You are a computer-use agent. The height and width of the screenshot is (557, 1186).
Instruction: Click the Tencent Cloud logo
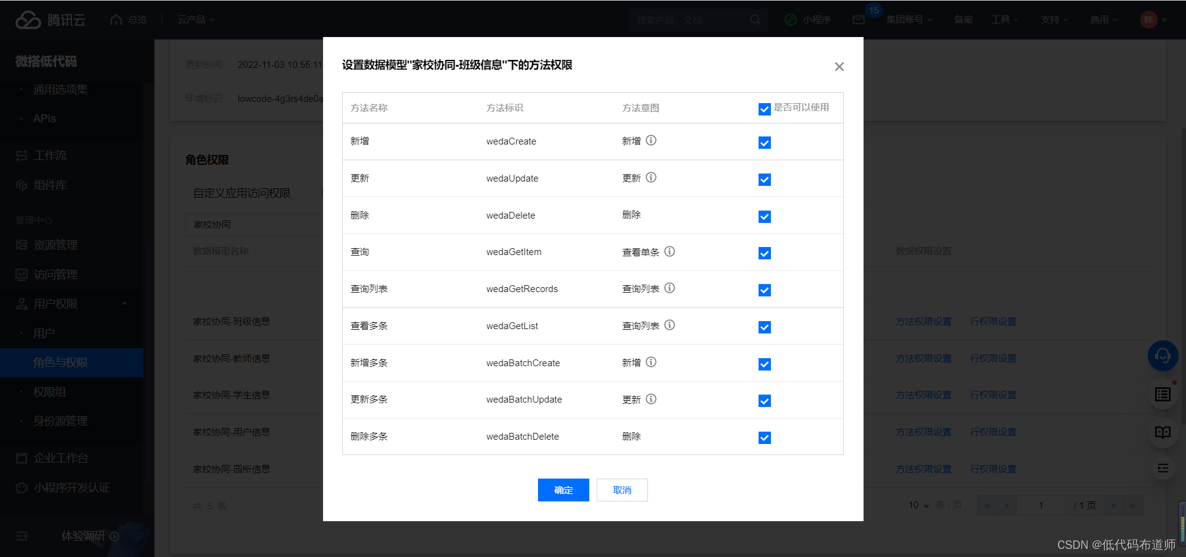tap(50, 20)
